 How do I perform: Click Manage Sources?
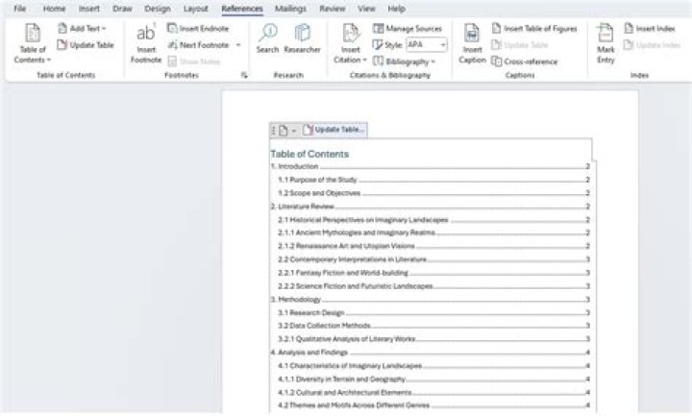click(407, 29)
